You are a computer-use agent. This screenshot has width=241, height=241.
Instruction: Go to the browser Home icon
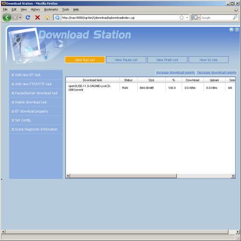pos(47,18)
